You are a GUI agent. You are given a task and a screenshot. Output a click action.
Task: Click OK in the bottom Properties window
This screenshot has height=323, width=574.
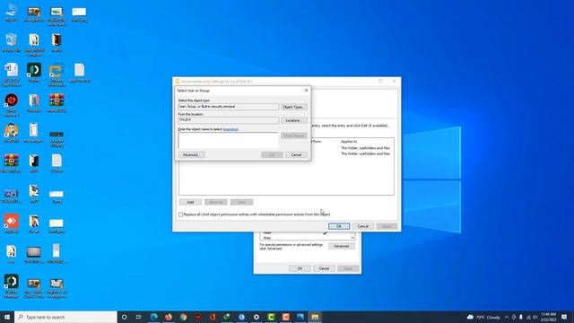(x=300, y=269)
